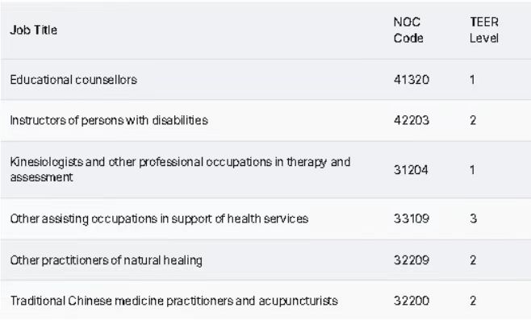Viewport: 531px width, 320px height.
Task: Click the Job Title column header
Action: coord(34,30)
